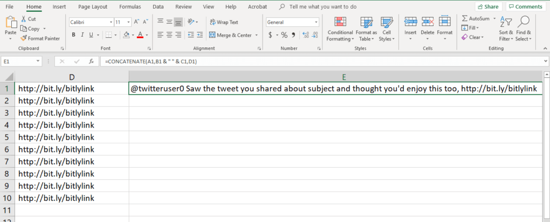The image size is (550, 222).
Task: Click the Merge & Center icon
Action: pyautogui.click(x=212, y=35)
